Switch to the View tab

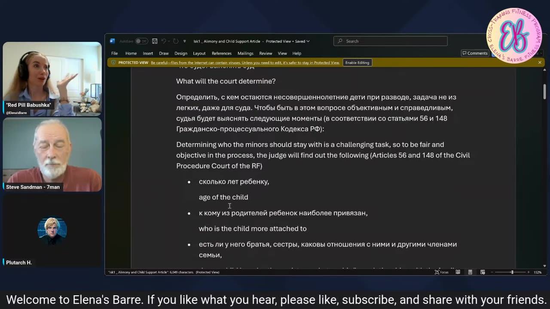point(282,53)
